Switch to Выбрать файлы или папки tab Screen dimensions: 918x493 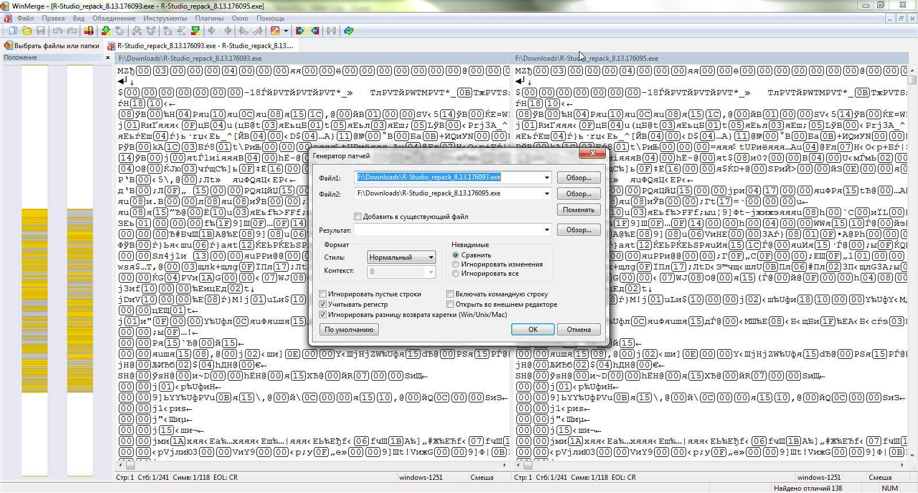(x=52, y=45)
